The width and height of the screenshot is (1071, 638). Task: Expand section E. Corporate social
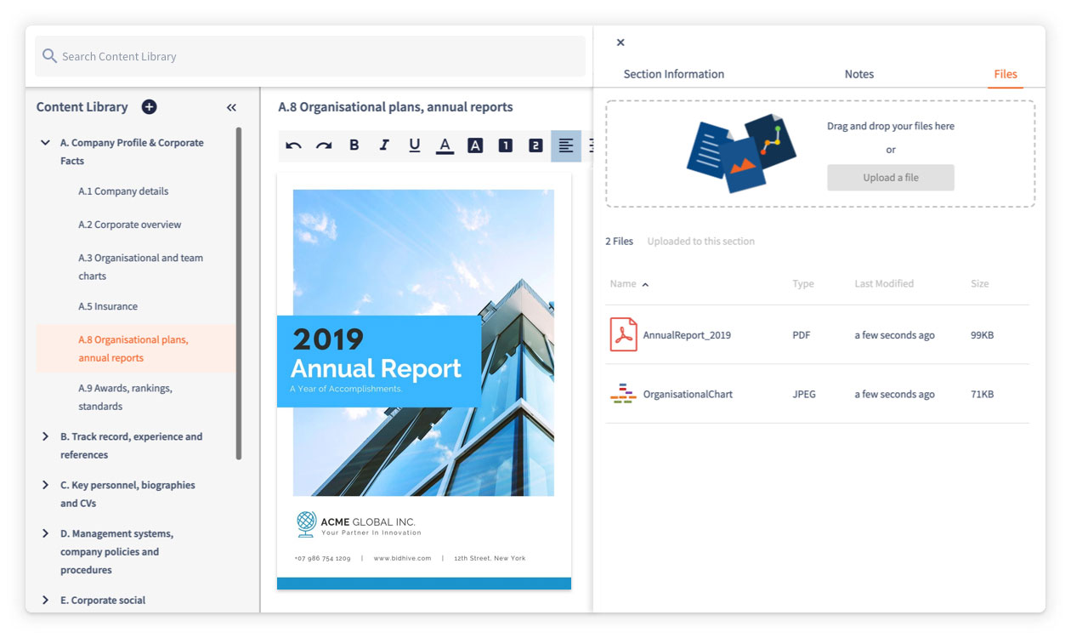(45, 600)
